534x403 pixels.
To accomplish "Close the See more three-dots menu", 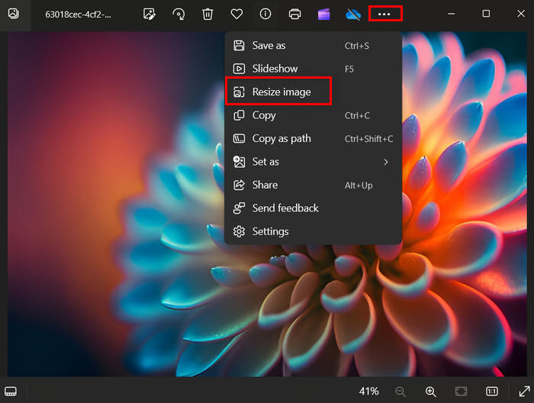I will click(x=384, y=14).
